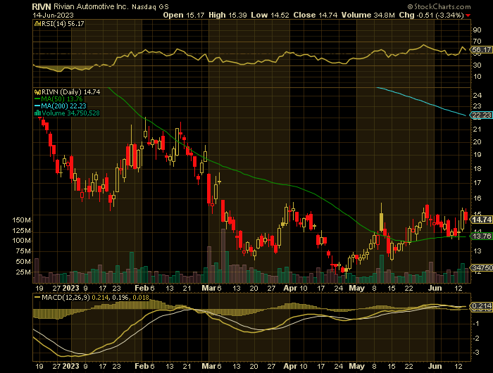The width and height of the screenshot is (493, 373).
Task: Click the MACD(12,26,9) legend label
Action: click(65, 297)
